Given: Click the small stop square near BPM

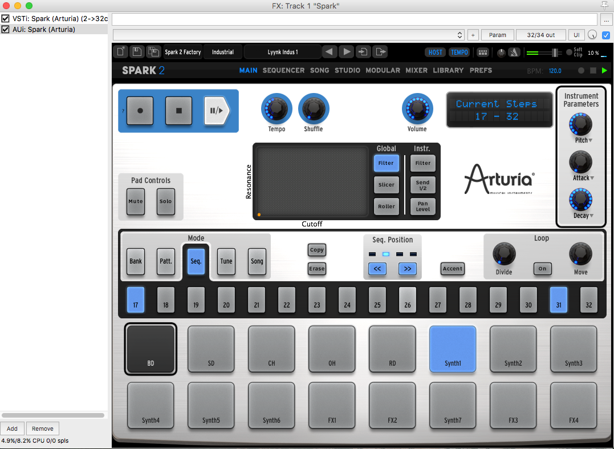Looking at the screenshot, I should point(593,71).
